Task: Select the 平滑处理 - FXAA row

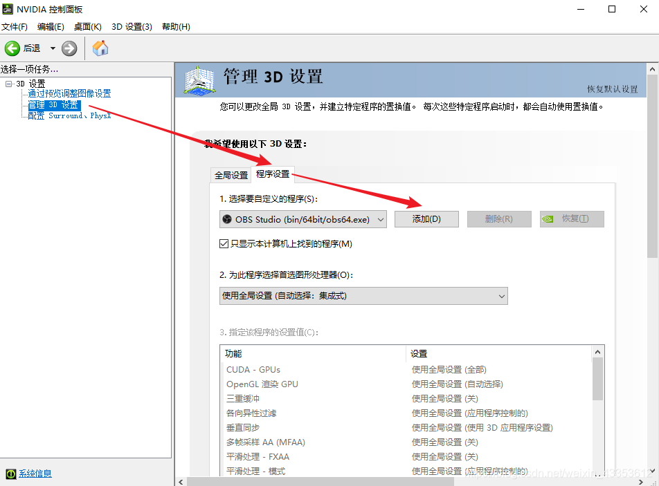Action: point(406,457)
